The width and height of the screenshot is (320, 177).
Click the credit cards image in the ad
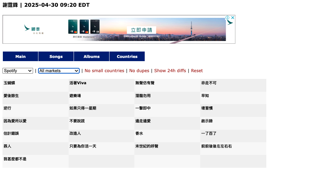pos(84,27)
